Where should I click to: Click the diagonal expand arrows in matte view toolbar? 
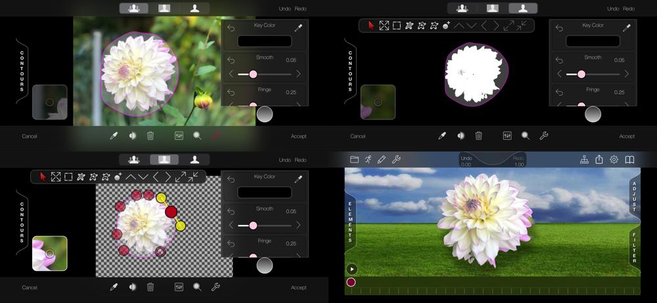click(x=509, y=26)
